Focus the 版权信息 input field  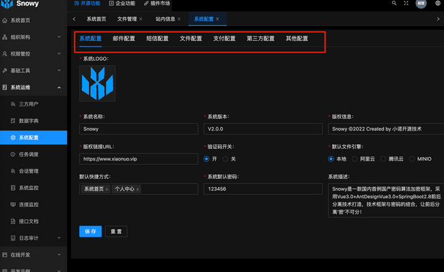click(386, 129)
